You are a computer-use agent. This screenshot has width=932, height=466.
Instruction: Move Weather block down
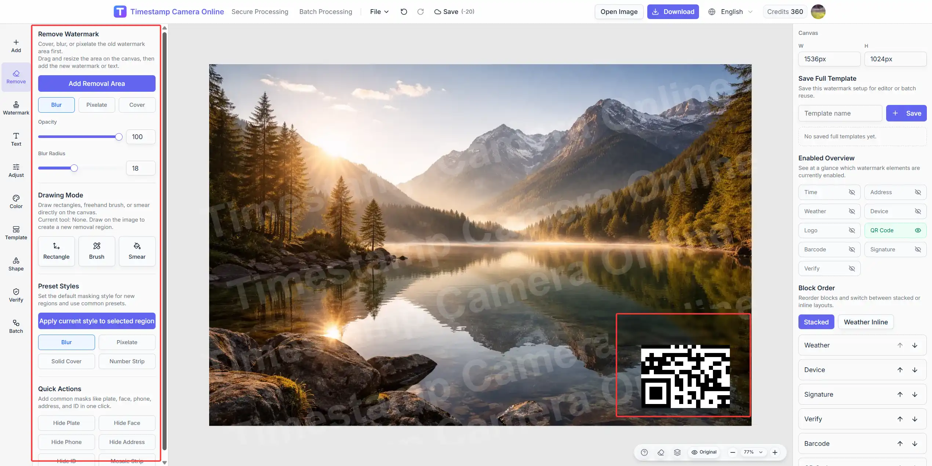[x=915, y=345]
